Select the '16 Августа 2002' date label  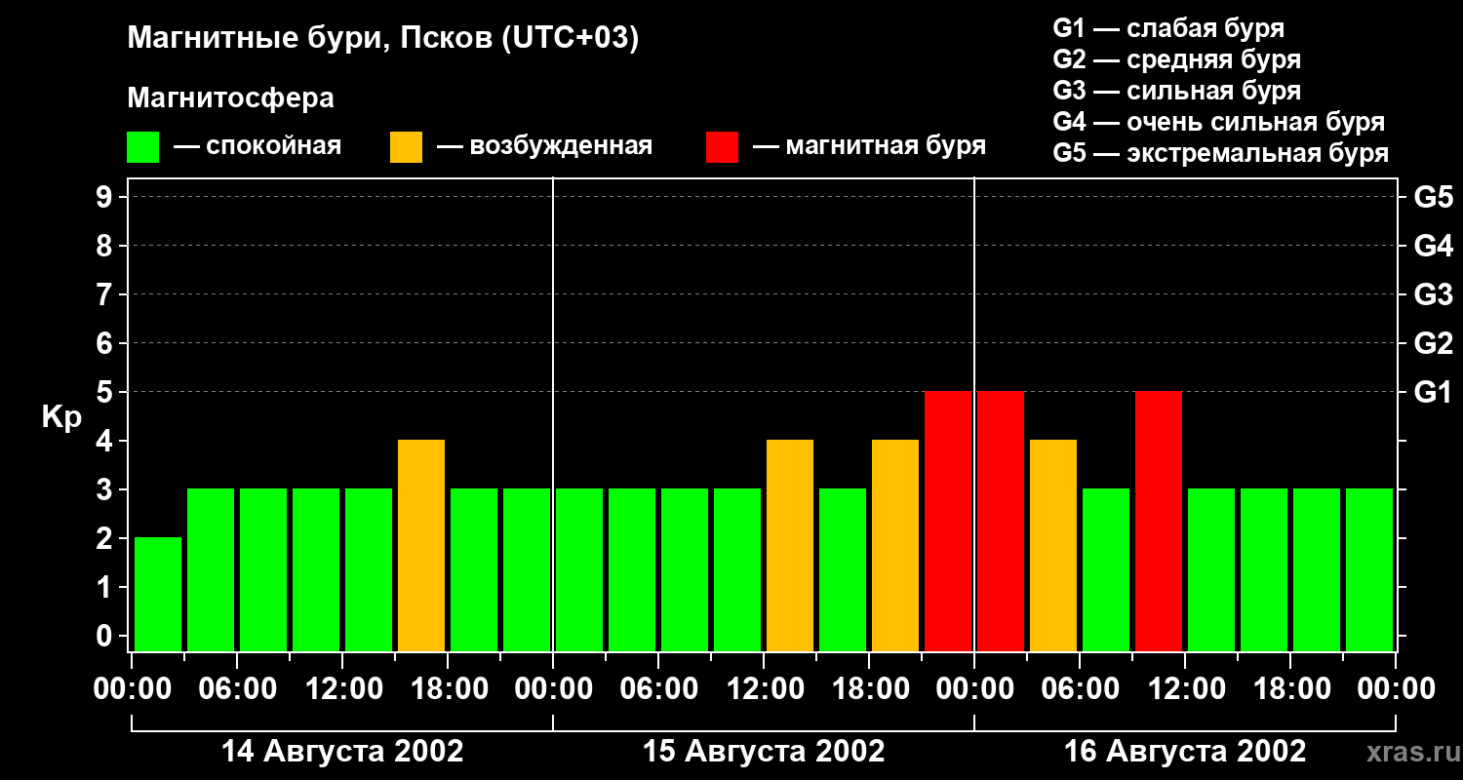coord(1185,752)
